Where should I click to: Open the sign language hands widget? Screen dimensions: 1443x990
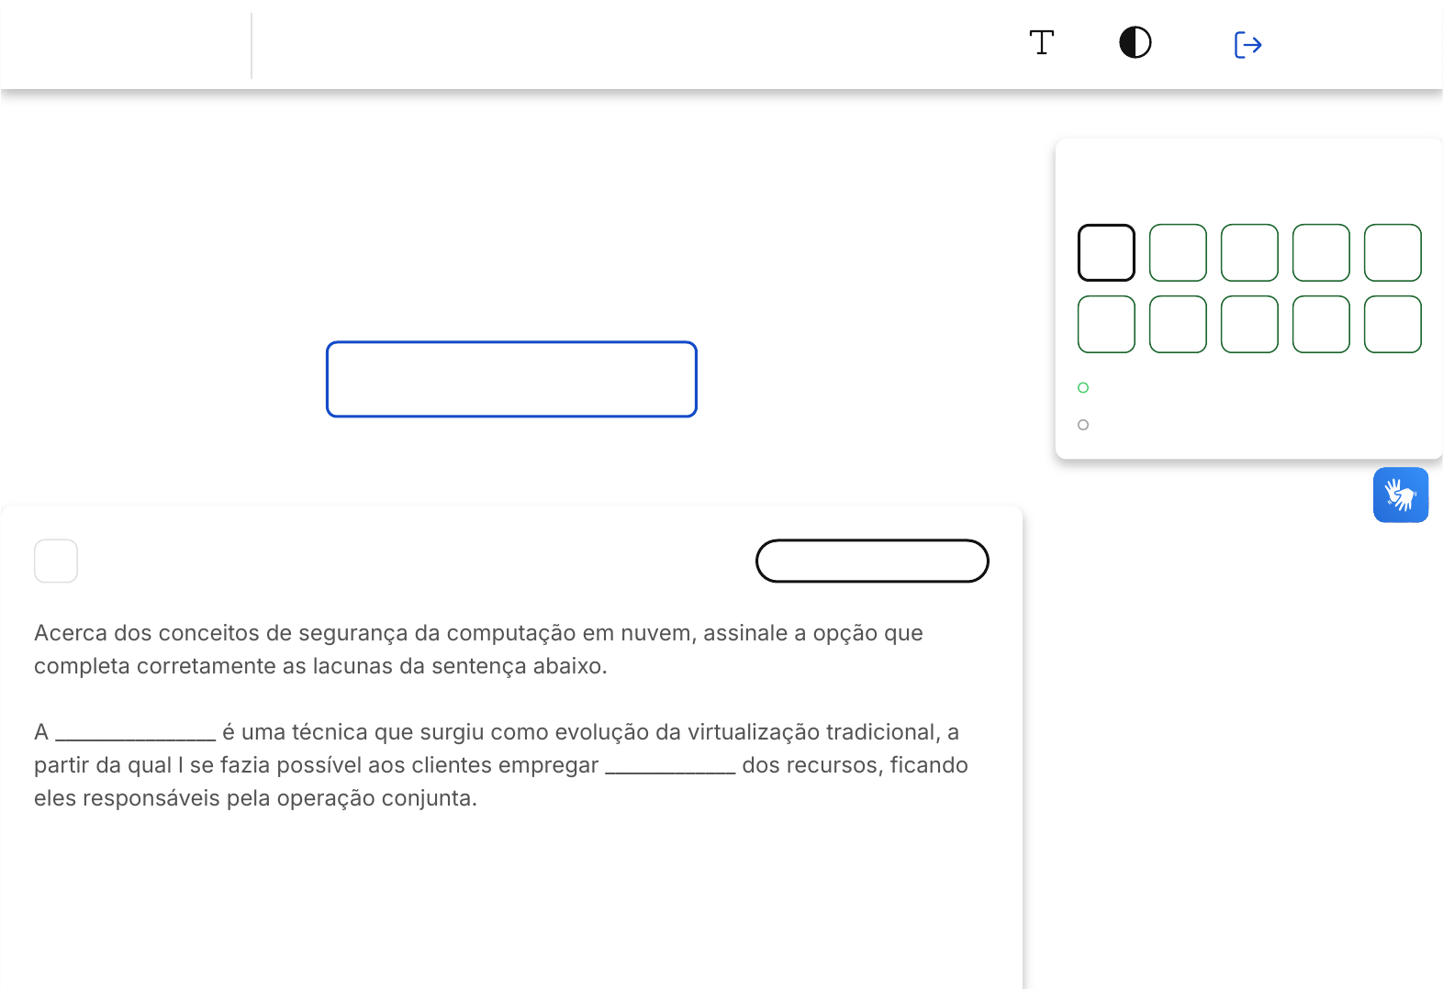[x=1400, y=495]
